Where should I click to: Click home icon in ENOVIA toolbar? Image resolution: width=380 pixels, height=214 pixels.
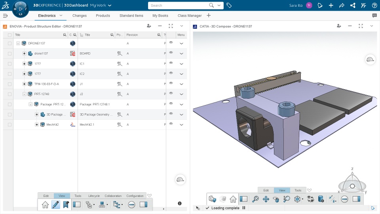(x=45, y=204)
